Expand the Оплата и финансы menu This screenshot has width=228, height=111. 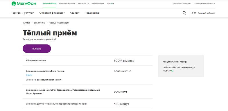(x=52, y=13)
